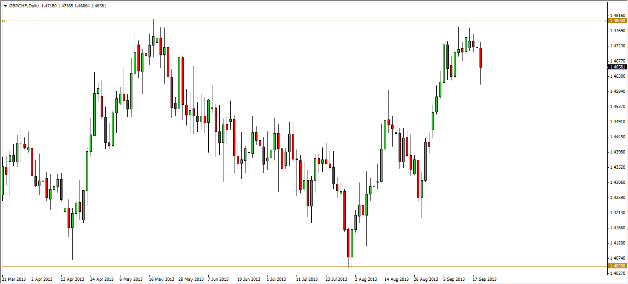The height and width of the screenshot is (284, 628).
Task: Click the 12 Apr 2013 date label
Action: [72, 279]
